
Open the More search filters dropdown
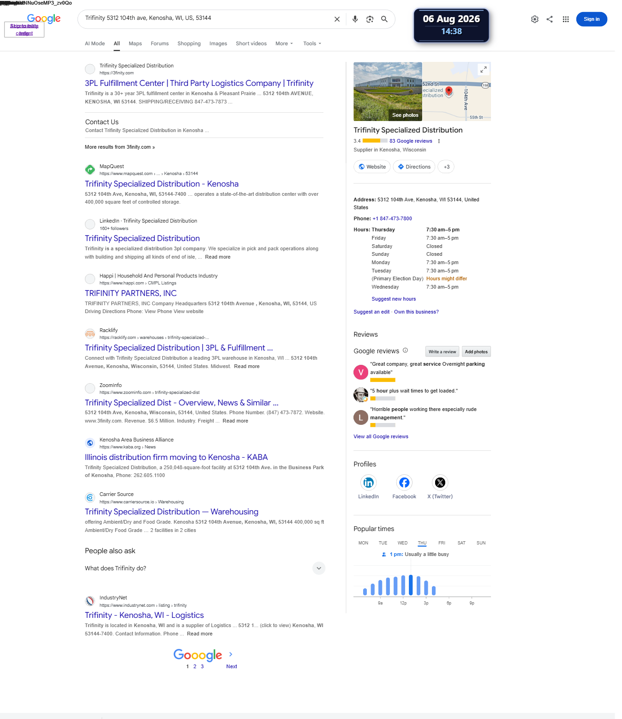click(284, 43)
